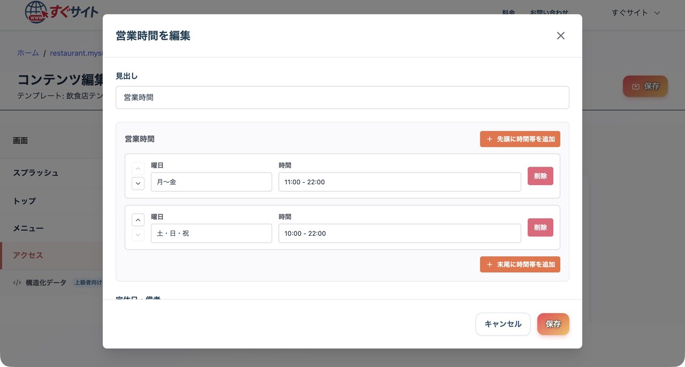This screenshot has width=685, height=367.
Task: Select メニュー in the sidebar
Action: (29, 228)
